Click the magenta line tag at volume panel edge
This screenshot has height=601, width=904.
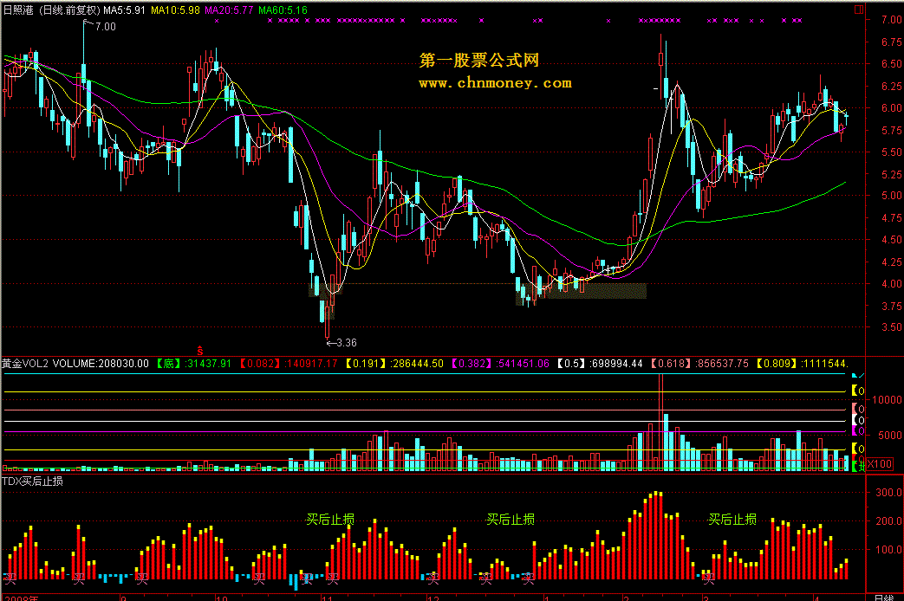(858, 430)
